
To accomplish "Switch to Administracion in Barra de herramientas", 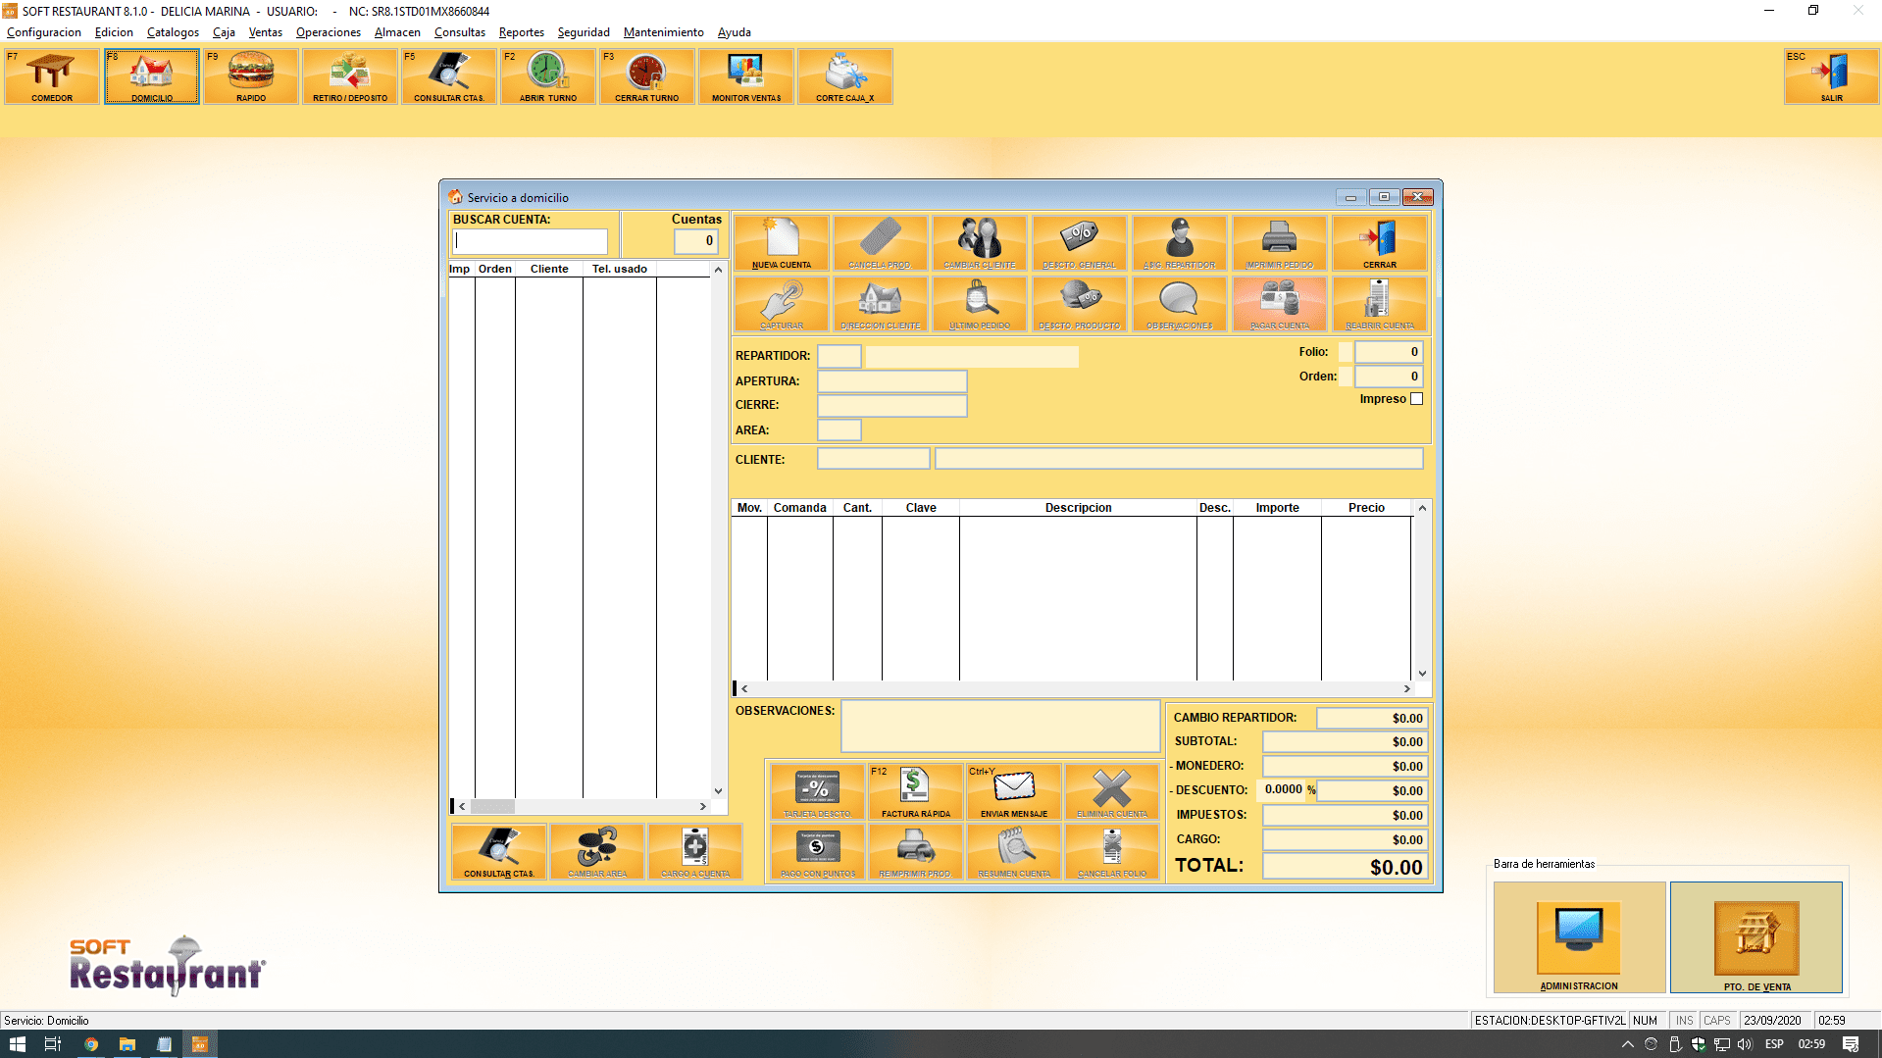I will (1579, 936).
